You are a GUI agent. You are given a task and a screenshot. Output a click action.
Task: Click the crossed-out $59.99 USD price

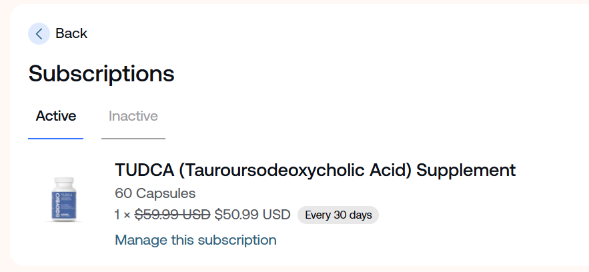(173, 215)
